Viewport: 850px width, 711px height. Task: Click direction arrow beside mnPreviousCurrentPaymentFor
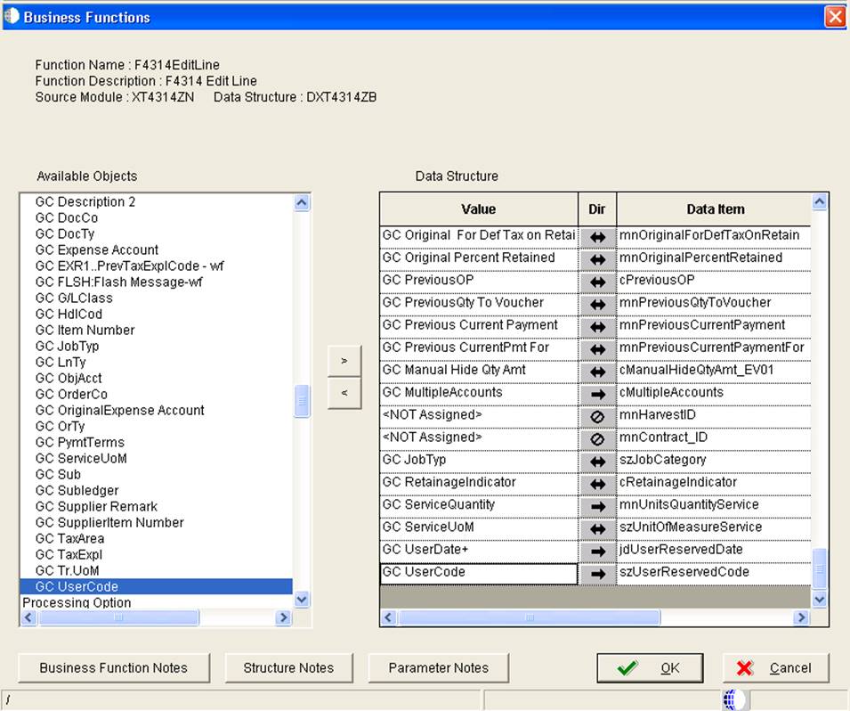(x=597, y=349)
